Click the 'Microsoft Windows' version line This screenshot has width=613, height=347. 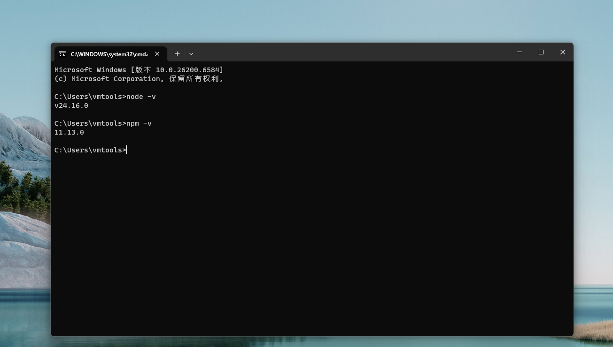[139, 70]
